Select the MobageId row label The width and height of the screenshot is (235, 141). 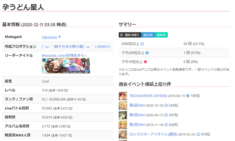[13, 37]
